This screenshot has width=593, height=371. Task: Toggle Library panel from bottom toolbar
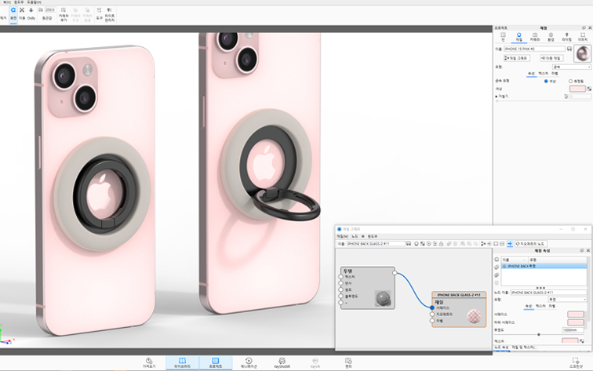(x=182, y=363)
